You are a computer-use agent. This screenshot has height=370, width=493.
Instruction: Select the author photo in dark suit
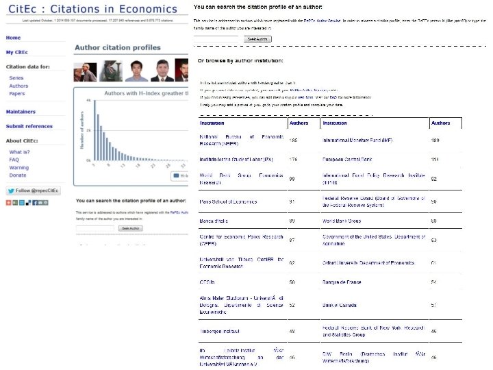[x=162, y=71]
